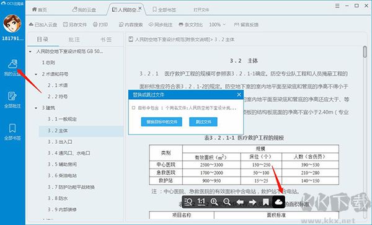Click the document vertical scrollbar thumb

(x=365, y=51)
